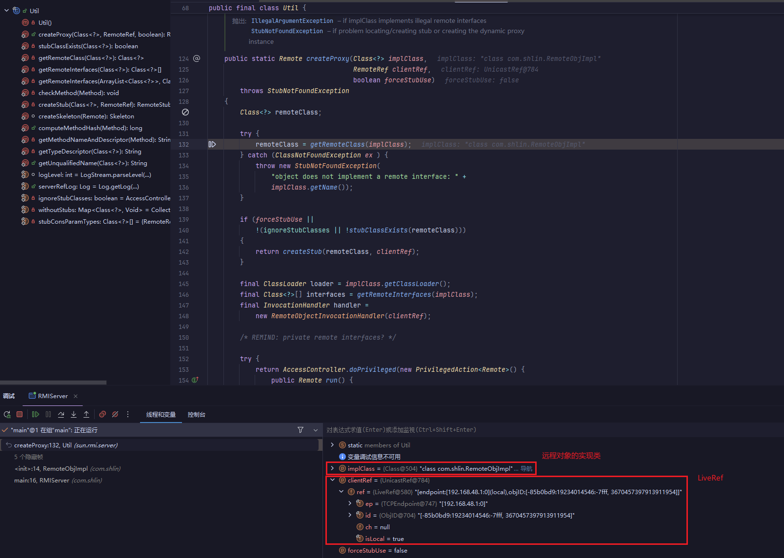
Task: Click the Util class icon in structure
Action: pos(17,11)
